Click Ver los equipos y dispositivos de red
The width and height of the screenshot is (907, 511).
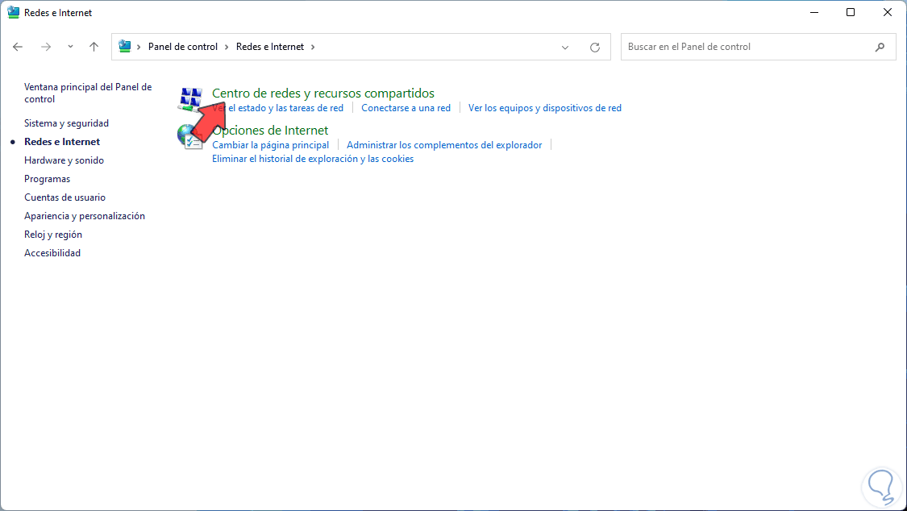(545, 108)
